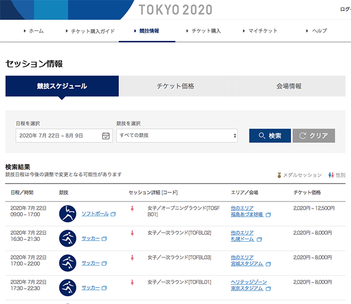Click the external link icon beside ソフトボール
This screenshot has height=304, width=351.
point(113,214)
